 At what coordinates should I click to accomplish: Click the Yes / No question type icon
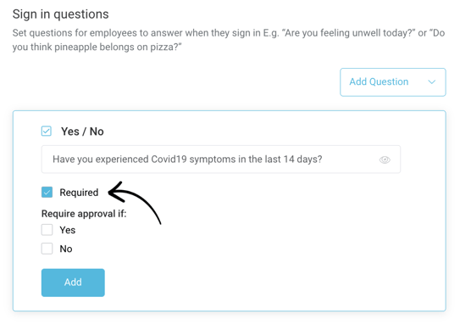[x=47, y=131]
